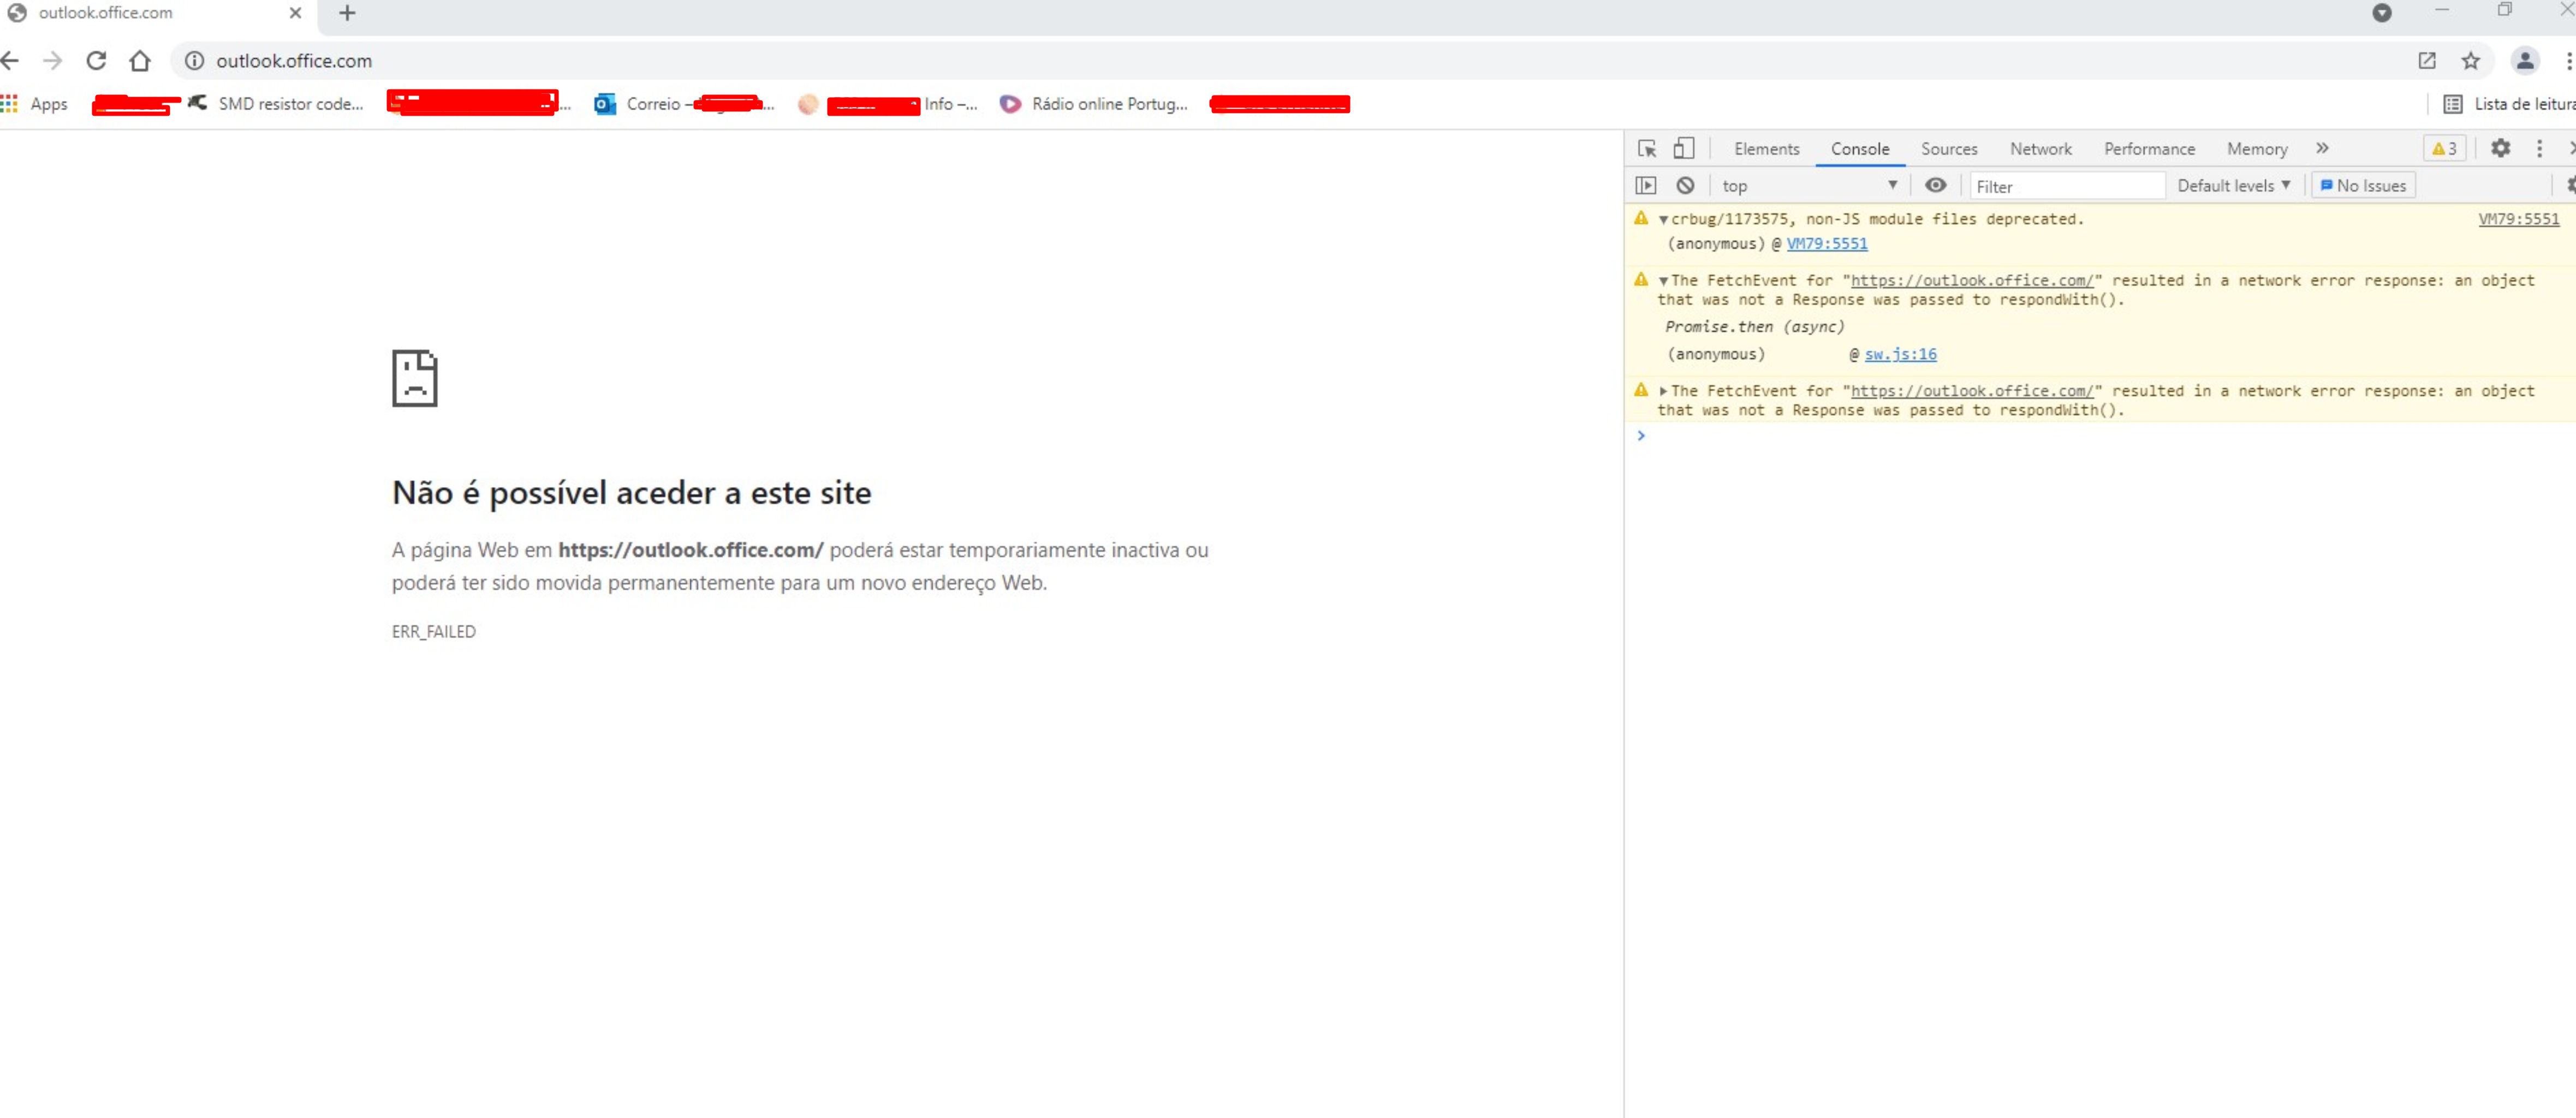Collapse the crbug/1173575 warning message
Viewport: 2576px width, 1118px height.
(x=1663, y=220)
